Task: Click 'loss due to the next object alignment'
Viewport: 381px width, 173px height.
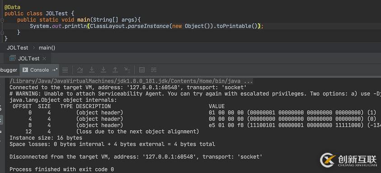Action: point(137,131)
